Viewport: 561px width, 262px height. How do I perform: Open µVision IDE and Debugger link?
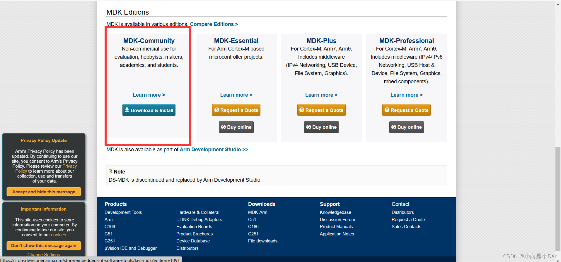click(x=131, y=248)
